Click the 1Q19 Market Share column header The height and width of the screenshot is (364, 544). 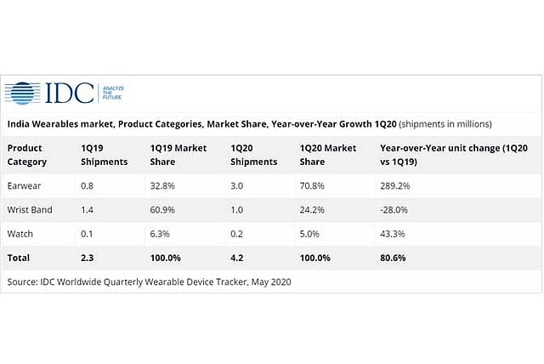[178, 153]
